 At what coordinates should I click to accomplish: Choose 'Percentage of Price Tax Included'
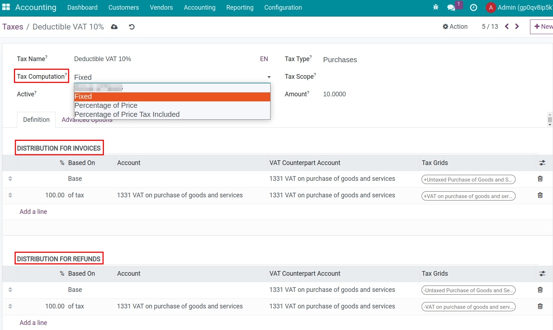pyautogui.click(x=127, y=114)
